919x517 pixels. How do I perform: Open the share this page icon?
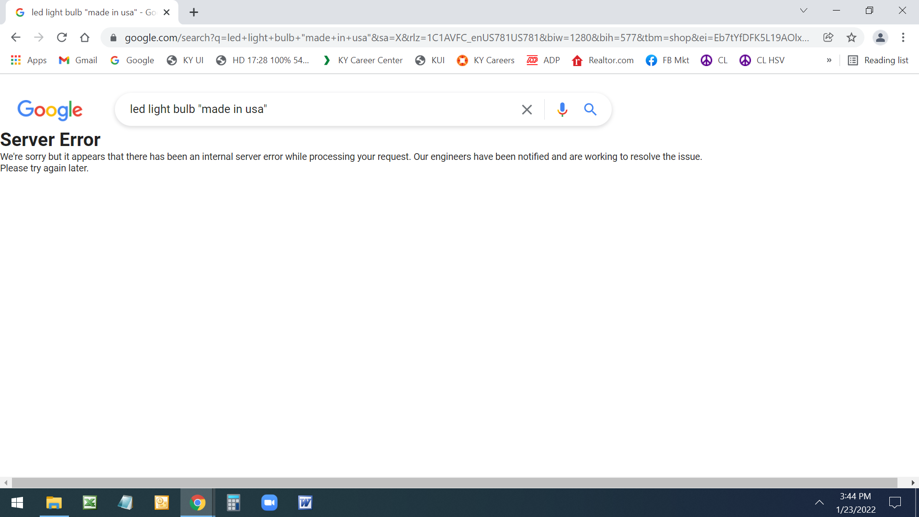click(828, 37)
